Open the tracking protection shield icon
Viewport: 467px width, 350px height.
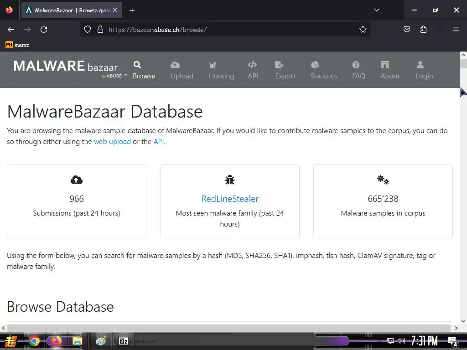(87, 30)
